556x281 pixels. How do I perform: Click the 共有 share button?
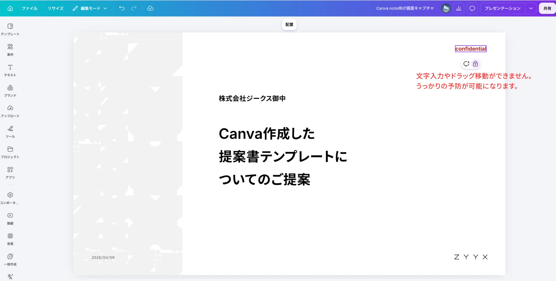(x=547, y=8)
